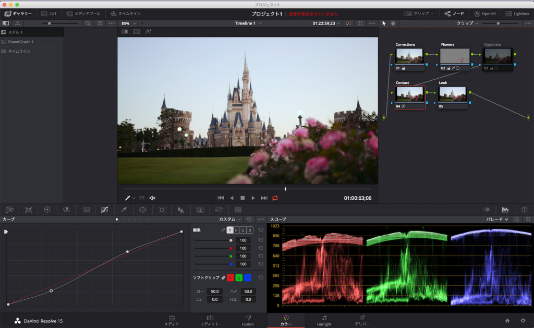The height and width of the screenshot is (328, 534).
Task: Open the 85% viewer zoom dropdown
Action: (129, 23)
